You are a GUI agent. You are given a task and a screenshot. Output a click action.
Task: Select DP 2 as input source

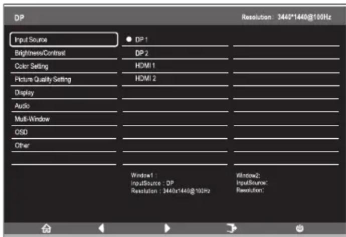[175, 53]
